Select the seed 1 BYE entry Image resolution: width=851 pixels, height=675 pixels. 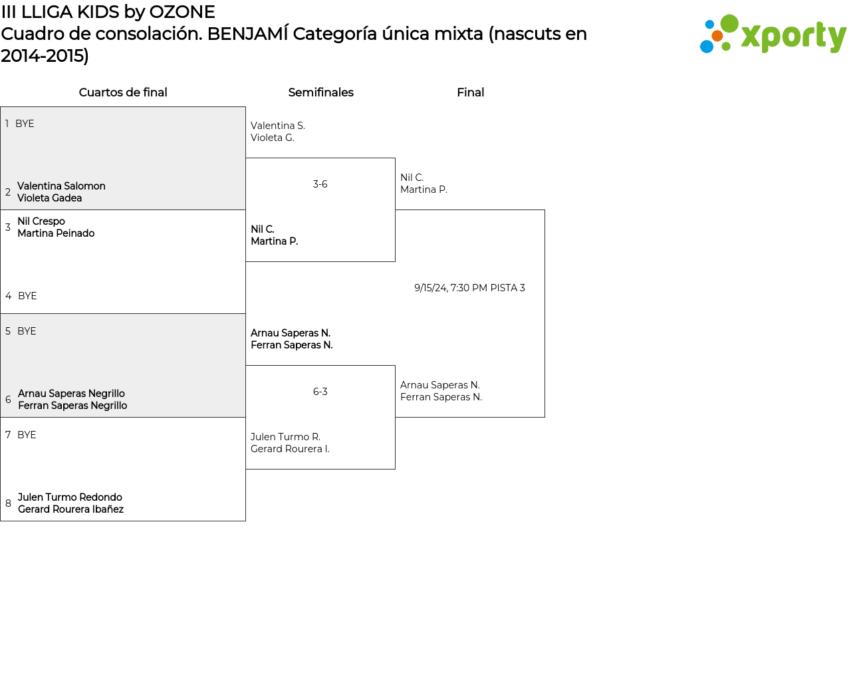coord(25,124)
